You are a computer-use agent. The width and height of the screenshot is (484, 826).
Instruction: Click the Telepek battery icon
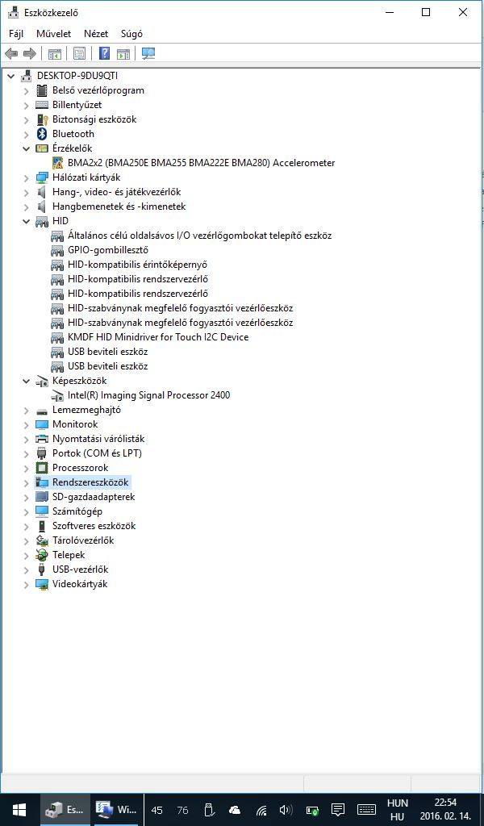42,555
